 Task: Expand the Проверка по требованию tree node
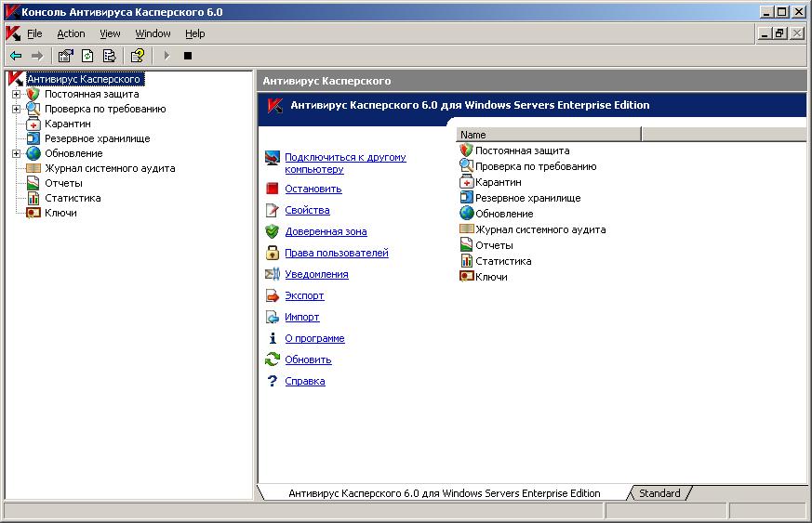click(x=16, y=110)
